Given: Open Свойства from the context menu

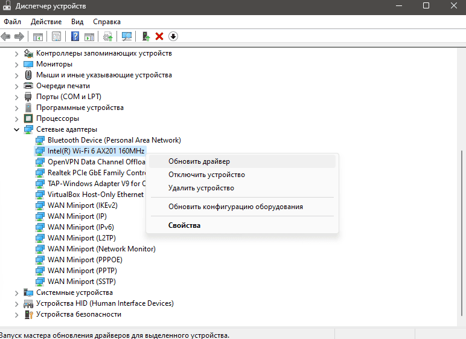Looking at the screenshot, I should [x=184, y=225].
